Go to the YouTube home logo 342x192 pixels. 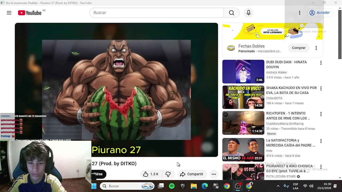[x=30, y=13]
